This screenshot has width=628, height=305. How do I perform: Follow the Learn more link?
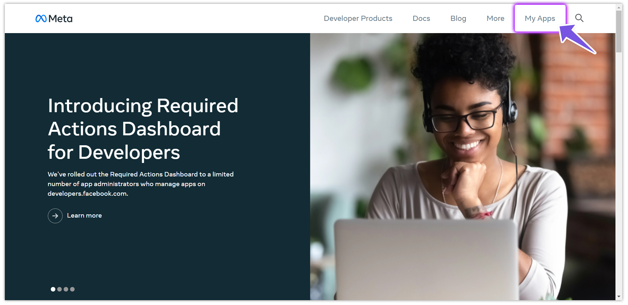pos(84,216)
